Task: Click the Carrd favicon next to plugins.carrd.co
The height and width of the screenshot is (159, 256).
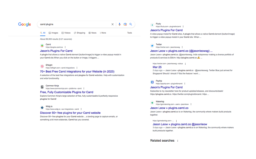Action: click(x=42, y=46)
